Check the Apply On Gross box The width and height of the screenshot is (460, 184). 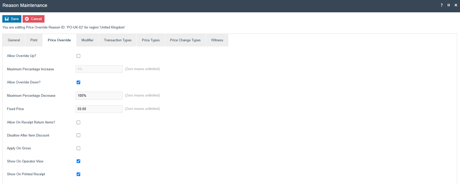[78, 148]
